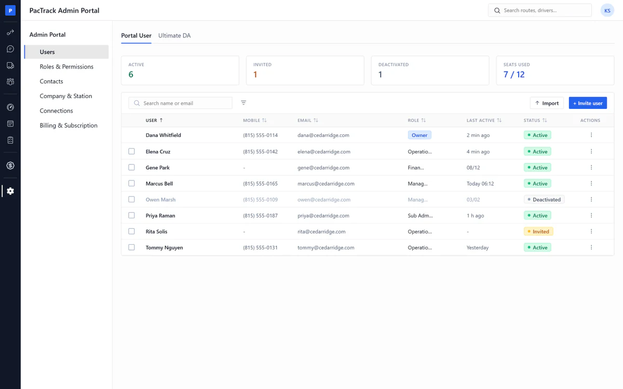Image resolution: width=623 pixels, height=389 pixels.
Task: Open the clipboard checklist icon in sidebar
Action: (x=10, y=140)
